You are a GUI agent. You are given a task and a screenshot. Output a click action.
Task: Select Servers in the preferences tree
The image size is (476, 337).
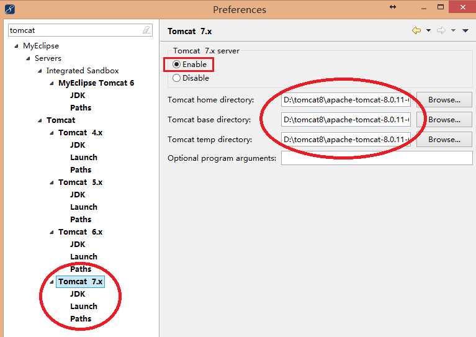48,58
